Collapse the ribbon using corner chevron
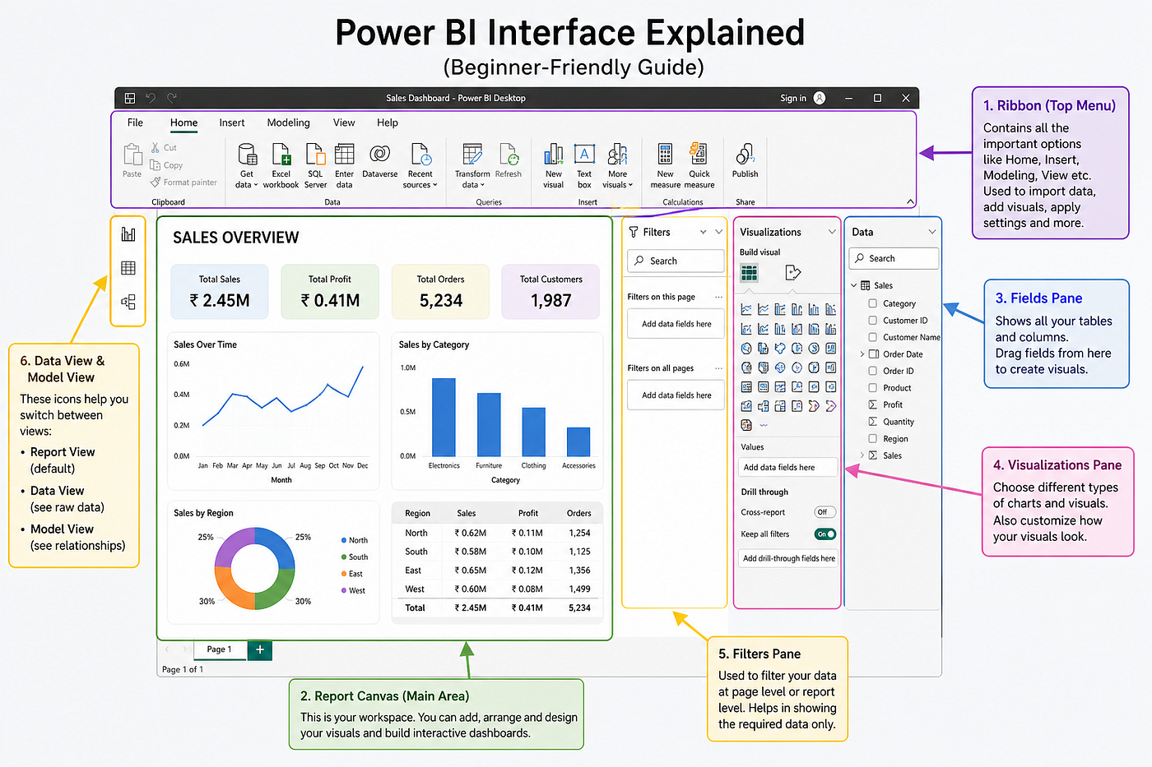This screenshot has width=1152, height=767. [910, 202]
